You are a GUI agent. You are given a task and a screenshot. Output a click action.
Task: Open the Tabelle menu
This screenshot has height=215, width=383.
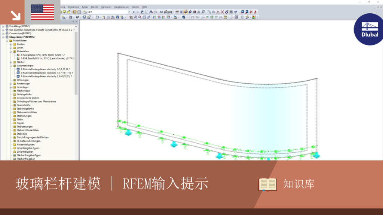click(94, 7)
